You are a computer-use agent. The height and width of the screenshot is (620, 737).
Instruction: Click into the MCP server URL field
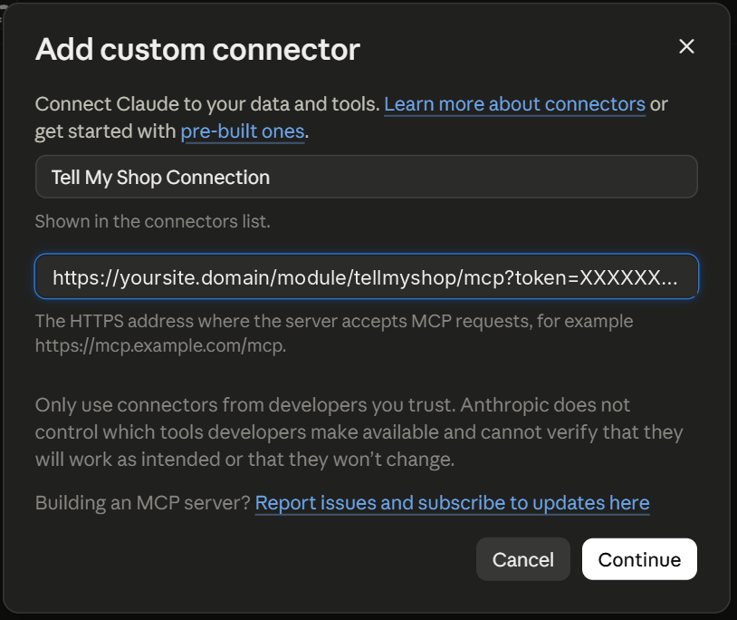(366, 276)
